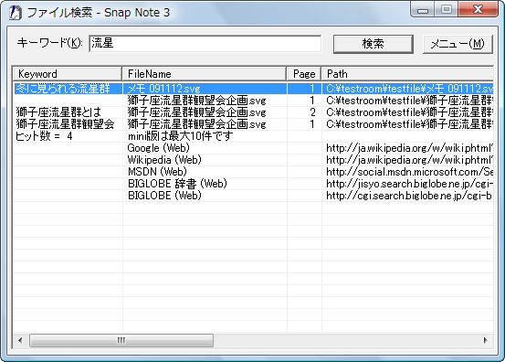The image size is (505, 362).
Task: Select the MSDN (Web) entry
Action: point(157,172)
